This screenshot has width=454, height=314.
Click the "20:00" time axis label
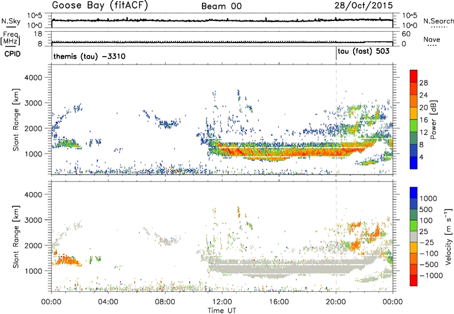[335, 302]
